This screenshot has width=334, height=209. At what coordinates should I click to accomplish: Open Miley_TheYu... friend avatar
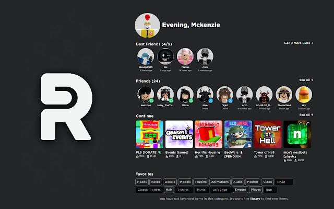[165, 95]
